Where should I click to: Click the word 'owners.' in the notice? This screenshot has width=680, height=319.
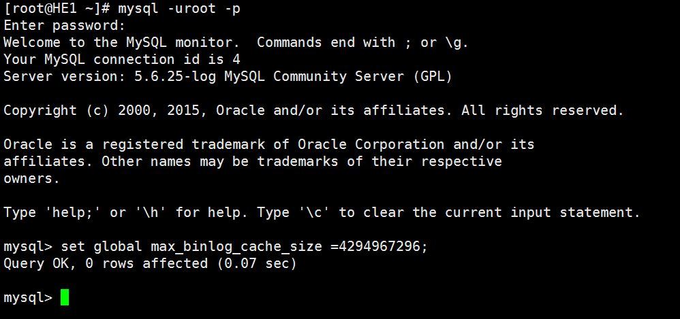click(31, 178)
